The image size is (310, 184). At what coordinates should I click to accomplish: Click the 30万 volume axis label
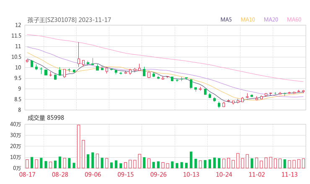(15, 135)
